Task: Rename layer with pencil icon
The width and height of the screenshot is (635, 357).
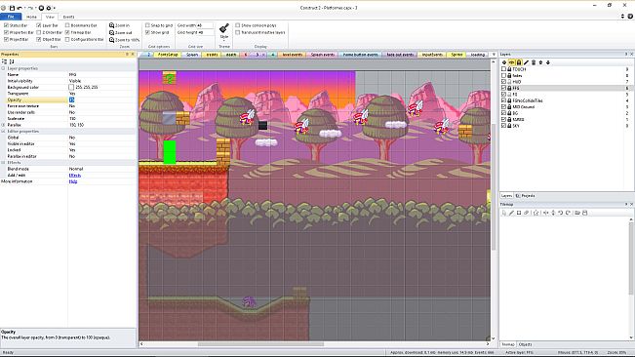Action: tap(526, 62)
